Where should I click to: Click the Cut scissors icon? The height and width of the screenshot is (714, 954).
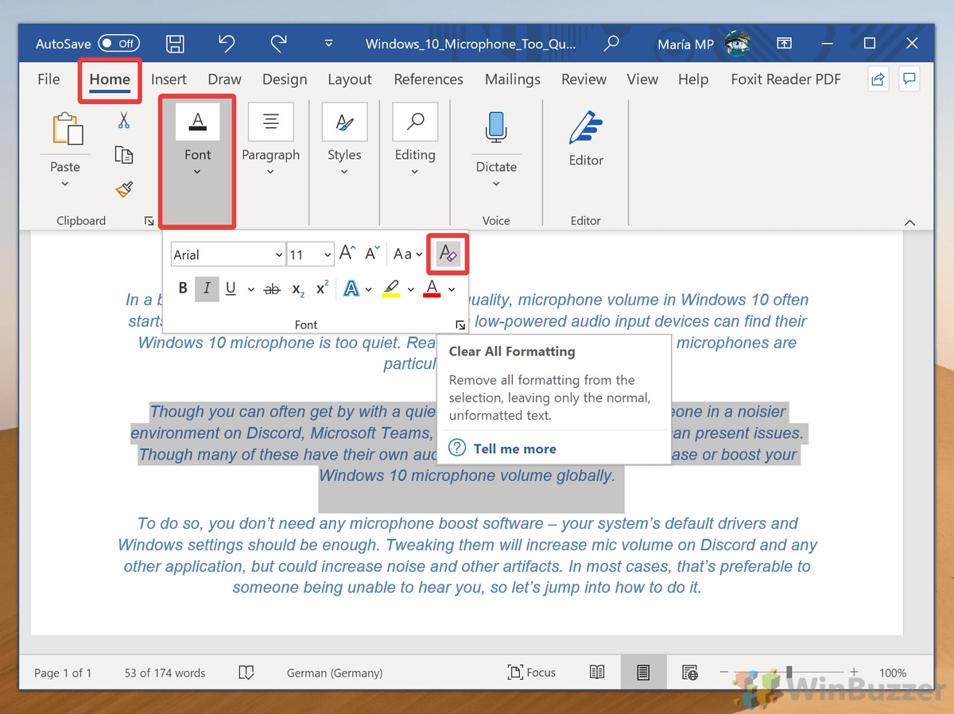pos(123,120)
